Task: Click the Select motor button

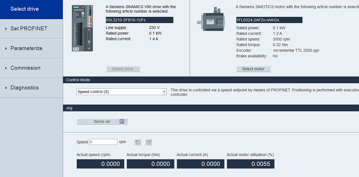Action: tap(253, 69)
